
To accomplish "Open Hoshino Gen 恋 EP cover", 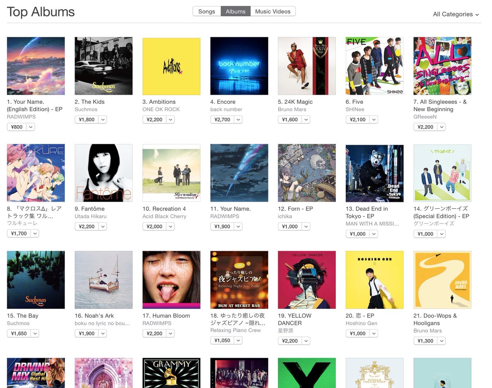I will click(x=374, y=280).
